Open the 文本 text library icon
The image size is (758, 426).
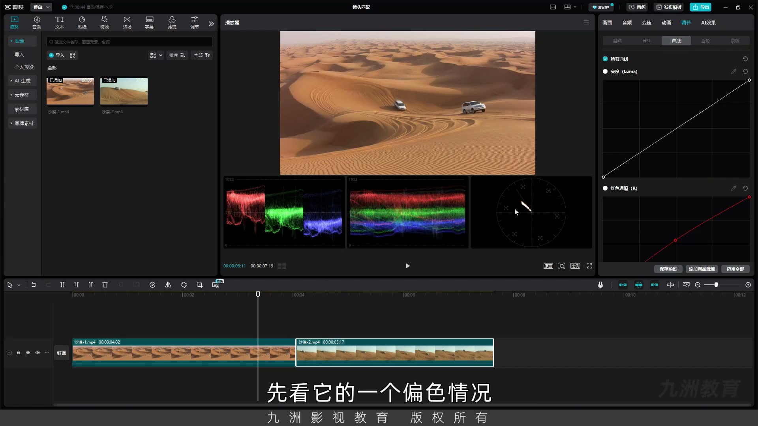(59, 22)
